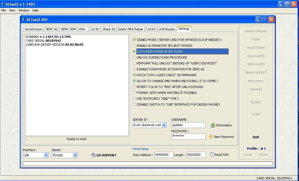Click the Start Address field
The width and height of the screenshot is (299, 181).
pyautogui.click(x=164, y=155)
